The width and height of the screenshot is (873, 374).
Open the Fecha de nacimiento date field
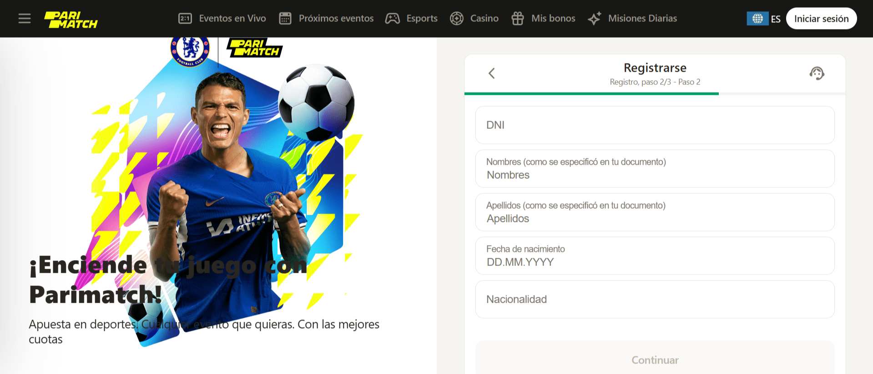tap(655, 256)
